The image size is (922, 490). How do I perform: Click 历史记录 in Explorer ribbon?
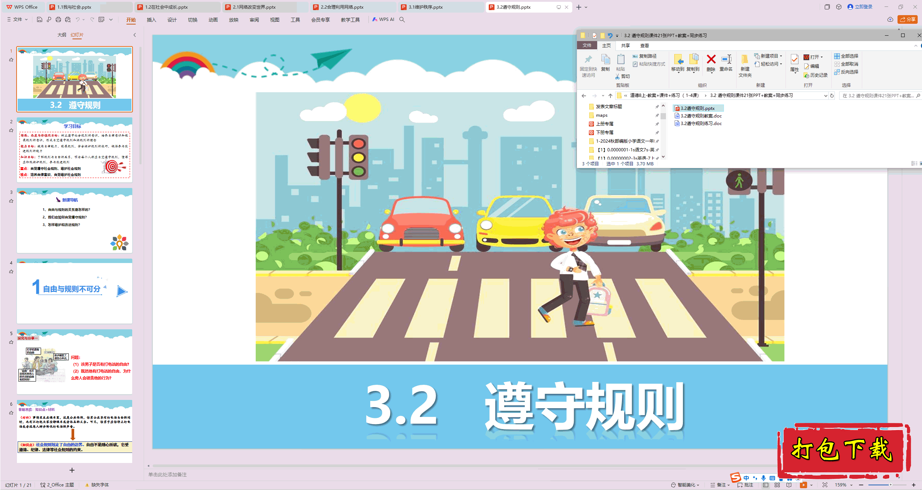click(815, 75)
